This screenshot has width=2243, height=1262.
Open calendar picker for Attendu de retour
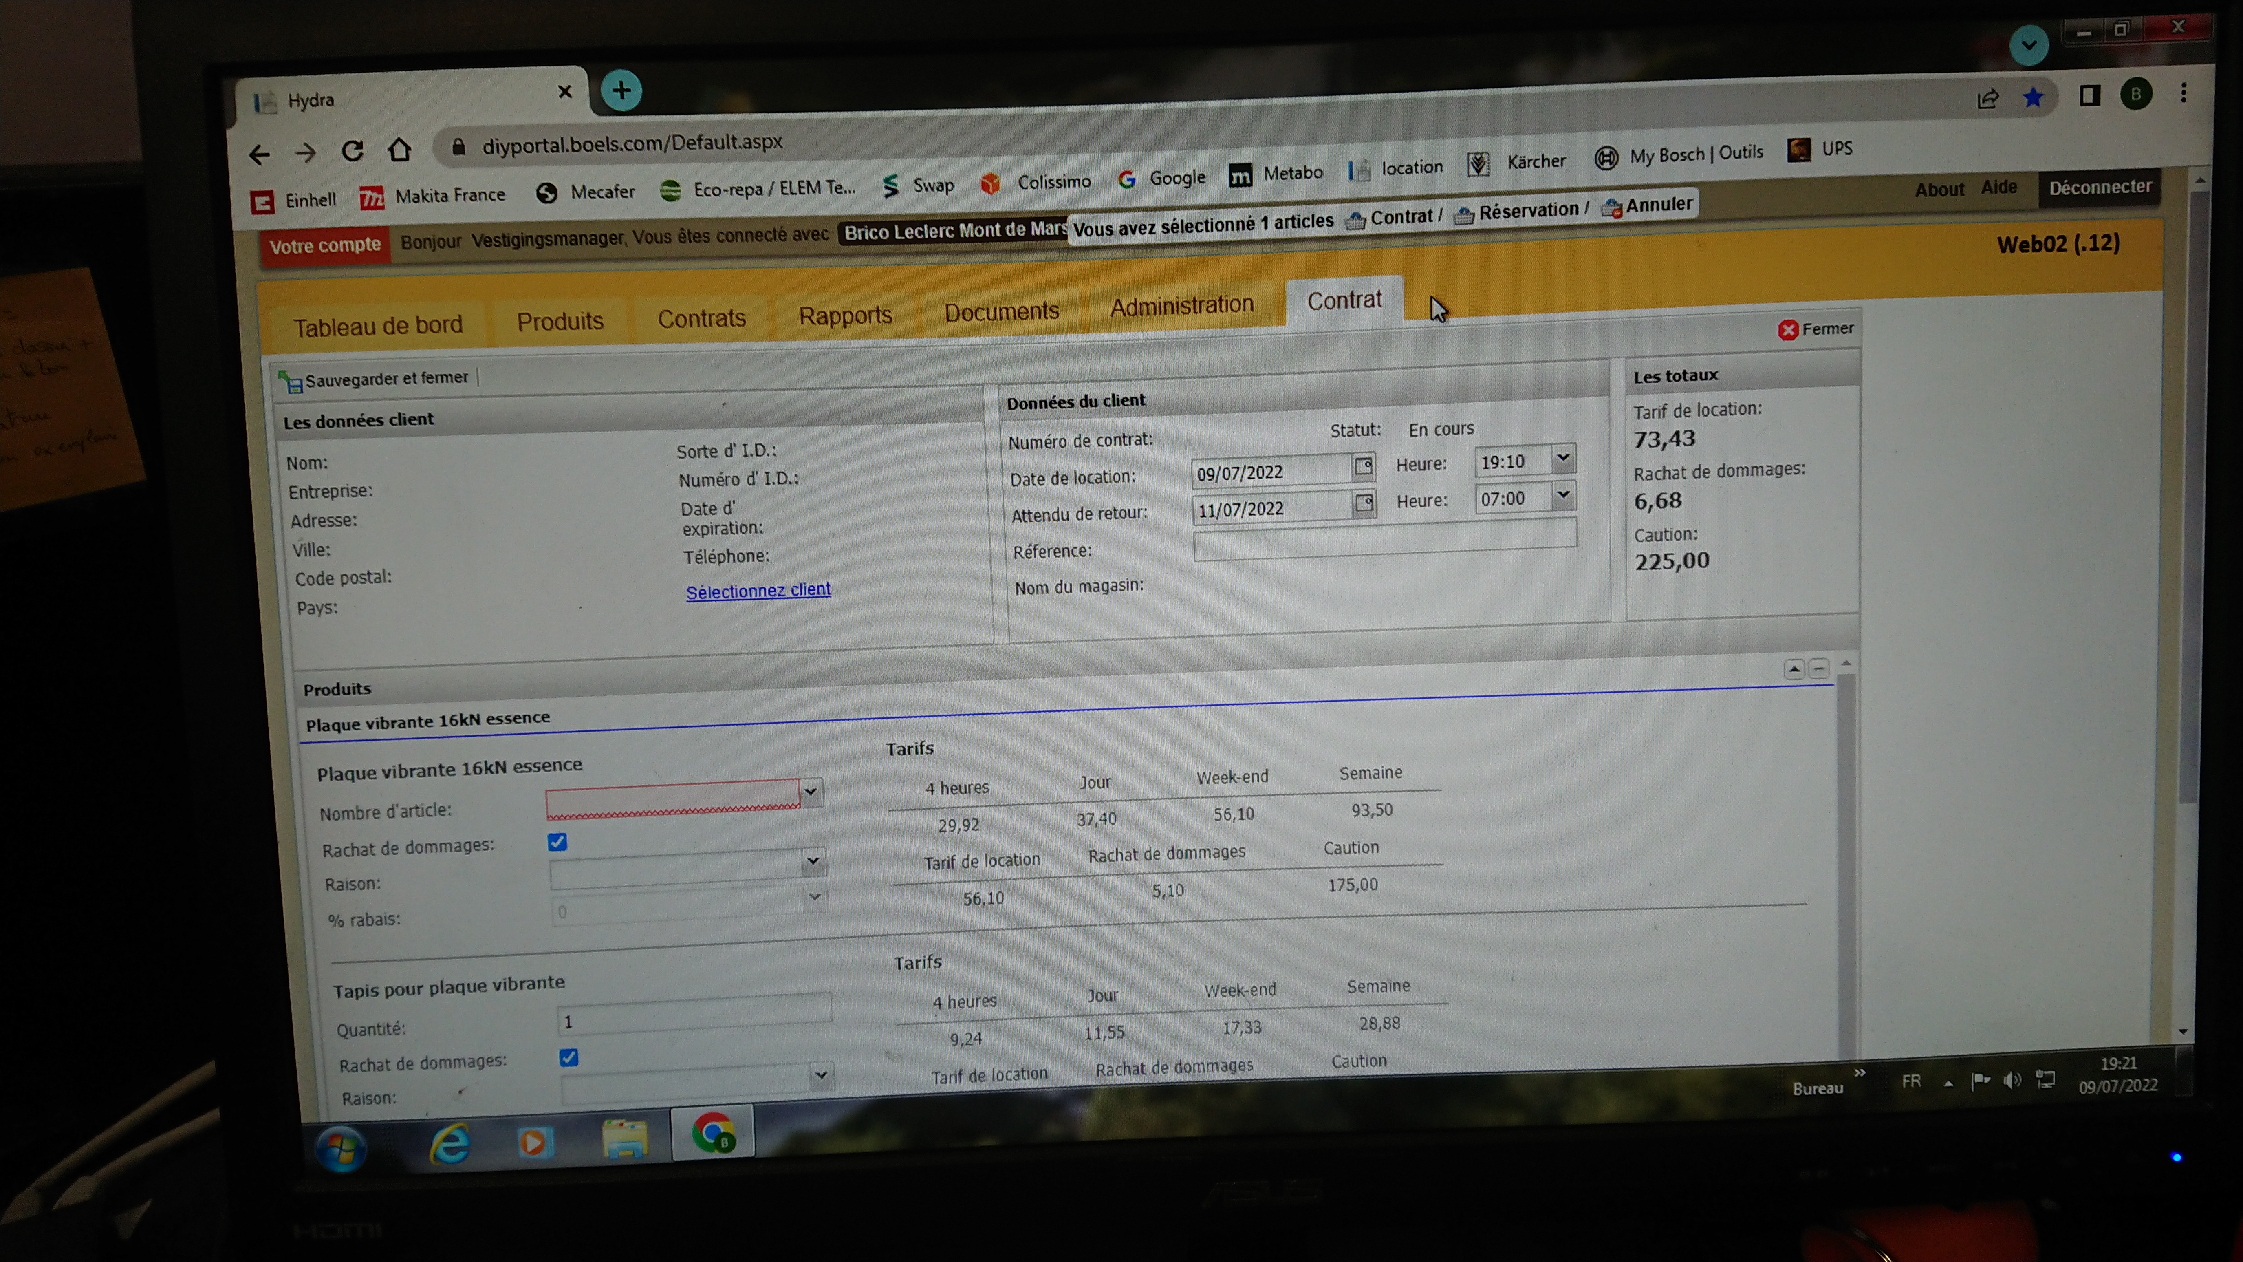click(x=1364, y=503)
